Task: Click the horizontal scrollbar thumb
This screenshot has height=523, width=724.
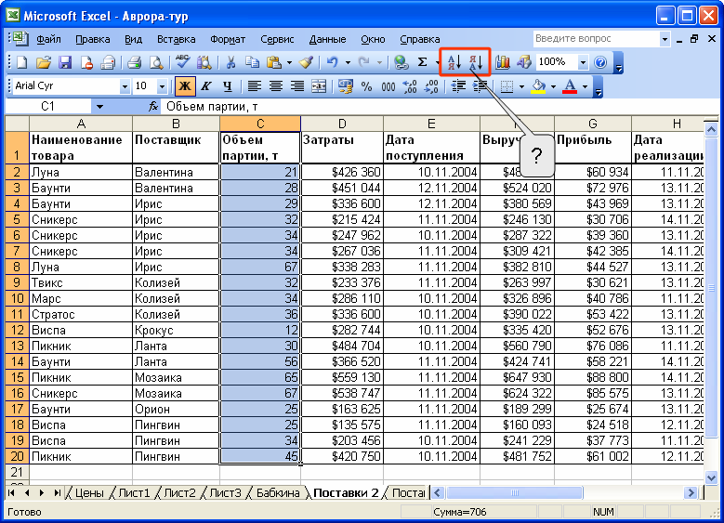Action: coord(514,493)
